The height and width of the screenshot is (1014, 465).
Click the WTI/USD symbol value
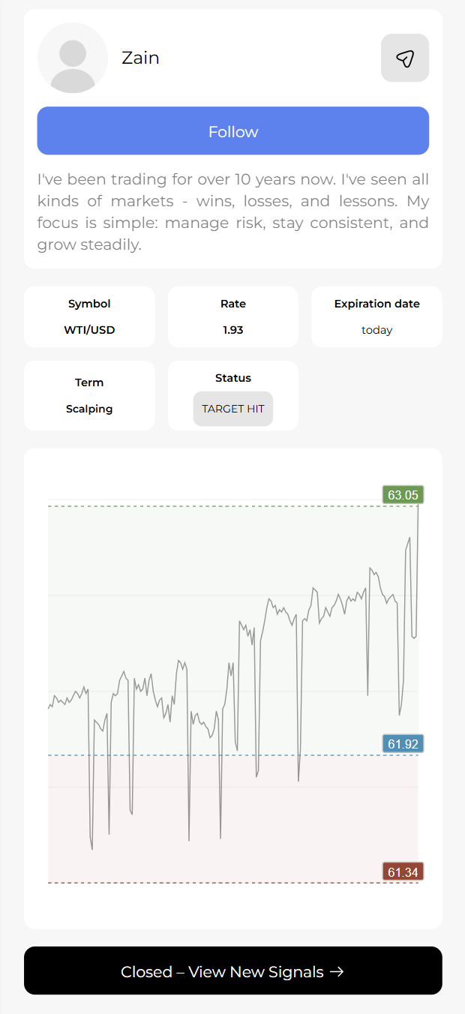point(89,330)
